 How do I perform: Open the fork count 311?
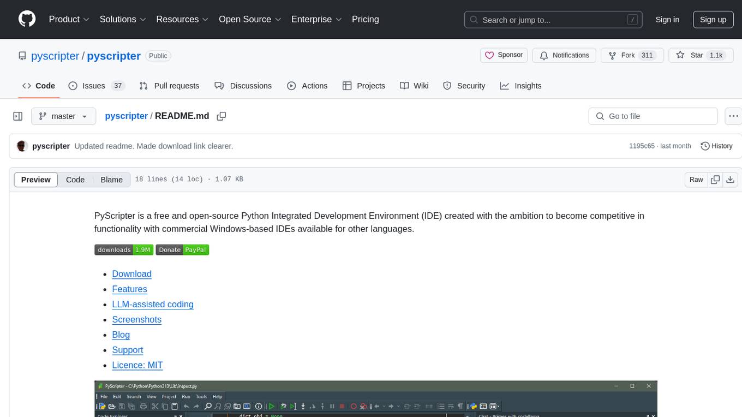647,55
